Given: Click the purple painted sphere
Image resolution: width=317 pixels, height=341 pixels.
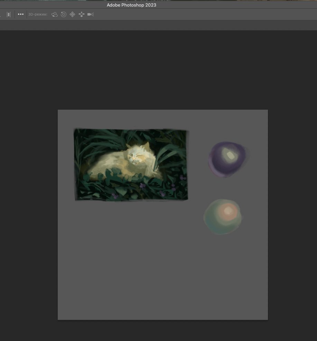Looking at the screenshot, I should [227, 159].
